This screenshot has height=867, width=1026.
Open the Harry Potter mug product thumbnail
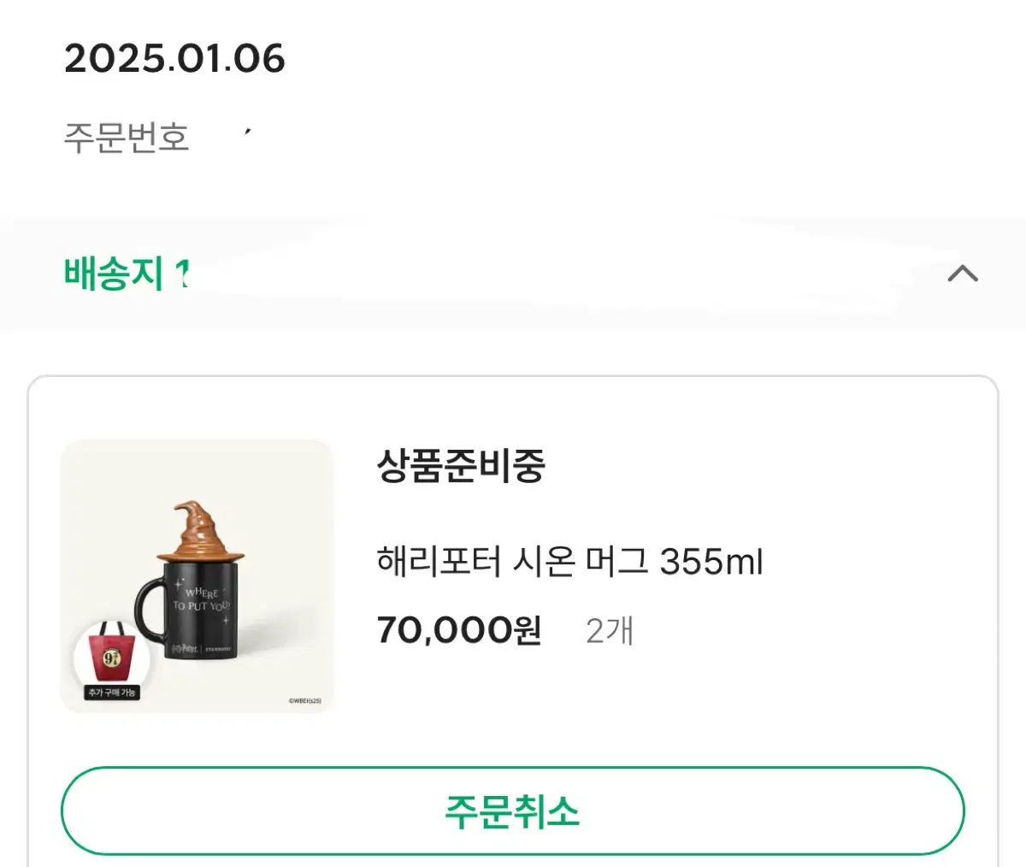pos(197,576)
